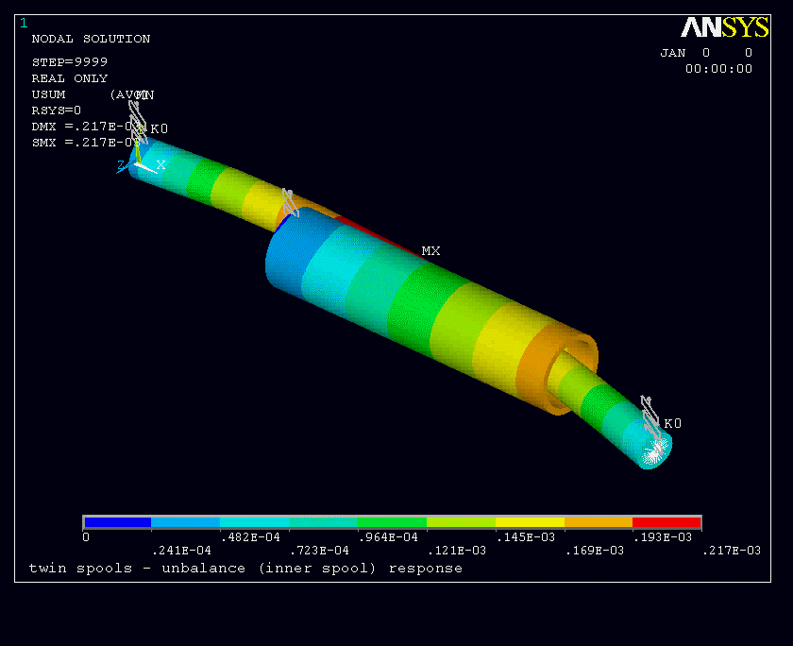The height and width of the screenshot is (646, 793).
Task: Click the twin spools title text
Action: [245, 569]
